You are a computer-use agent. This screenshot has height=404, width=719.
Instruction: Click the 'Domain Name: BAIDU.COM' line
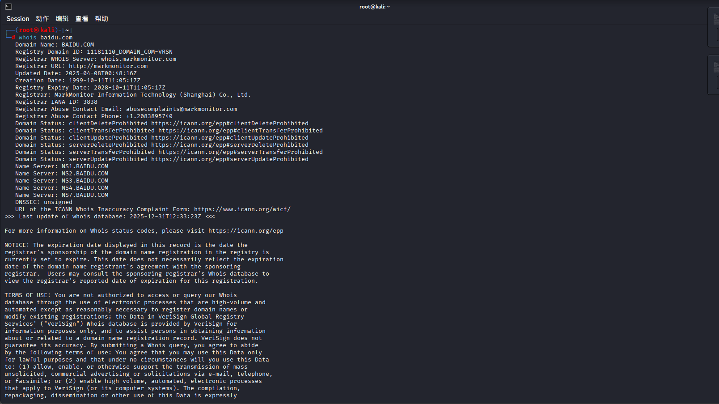coord(55,45)
